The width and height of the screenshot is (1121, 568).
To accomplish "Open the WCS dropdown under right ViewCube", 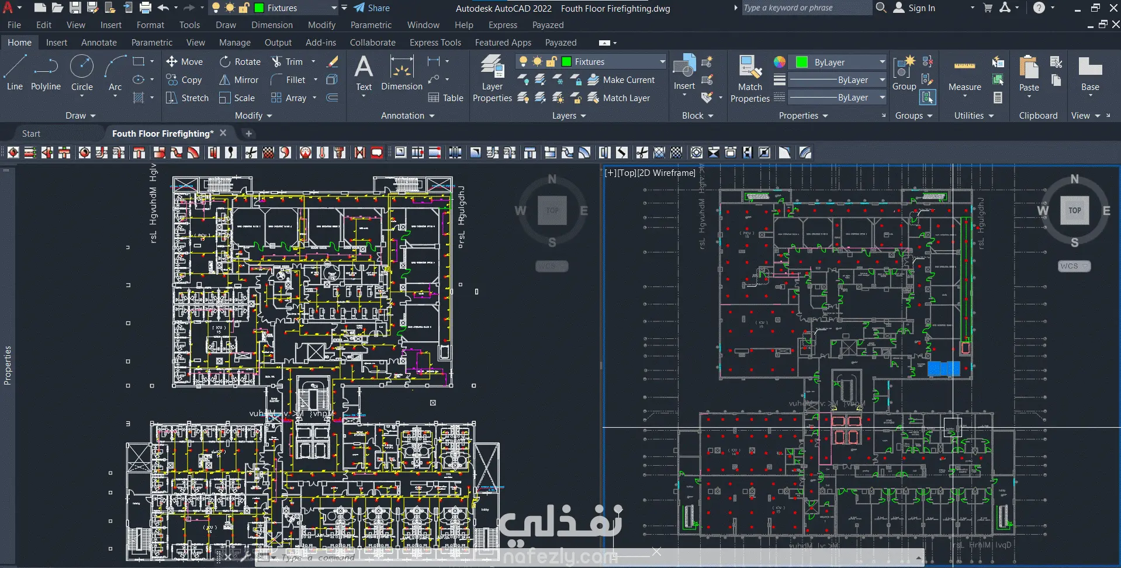I will (x=1074, y=266).
